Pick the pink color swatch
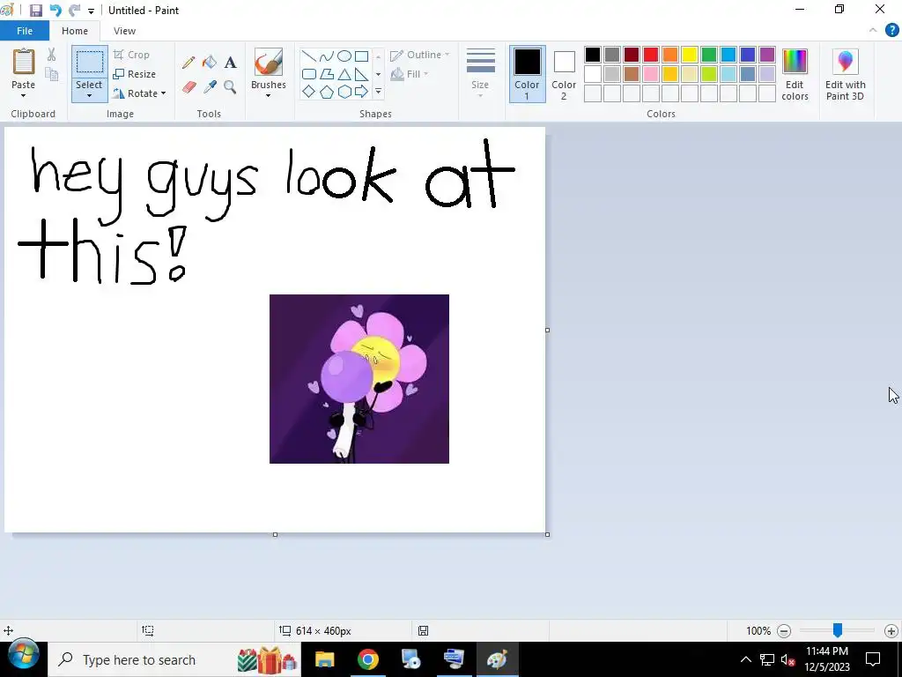 click(651, 74)
